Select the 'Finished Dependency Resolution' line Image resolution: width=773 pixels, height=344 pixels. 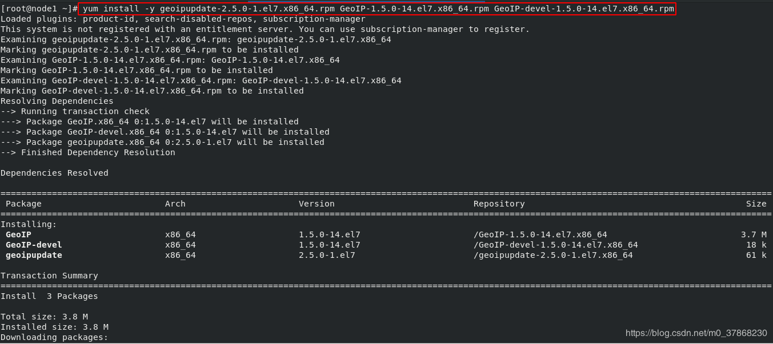(x=88, y=152)
